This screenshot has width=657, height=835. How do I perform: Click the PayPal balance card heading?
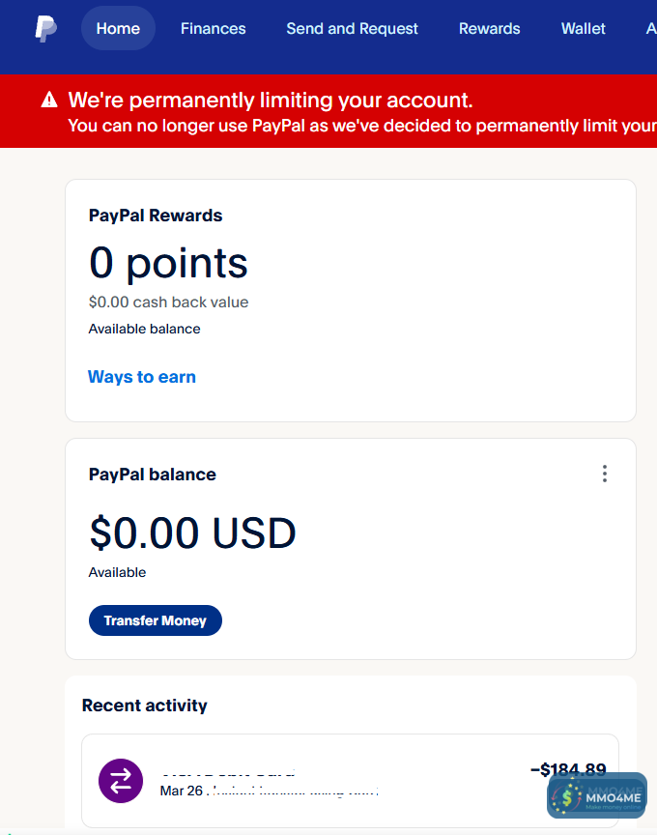point(153,475)
